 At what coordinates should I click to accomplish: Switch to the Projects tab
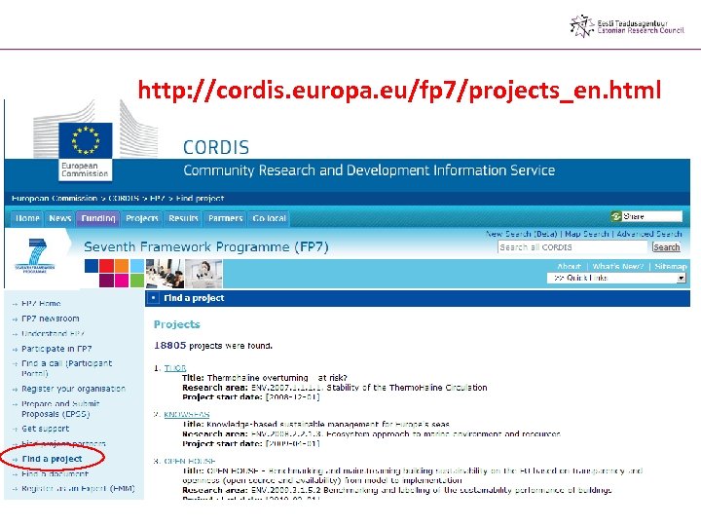(x=142, y=218)
